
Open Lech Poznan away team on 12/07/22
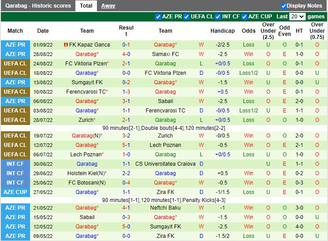[x=165, y=145]
